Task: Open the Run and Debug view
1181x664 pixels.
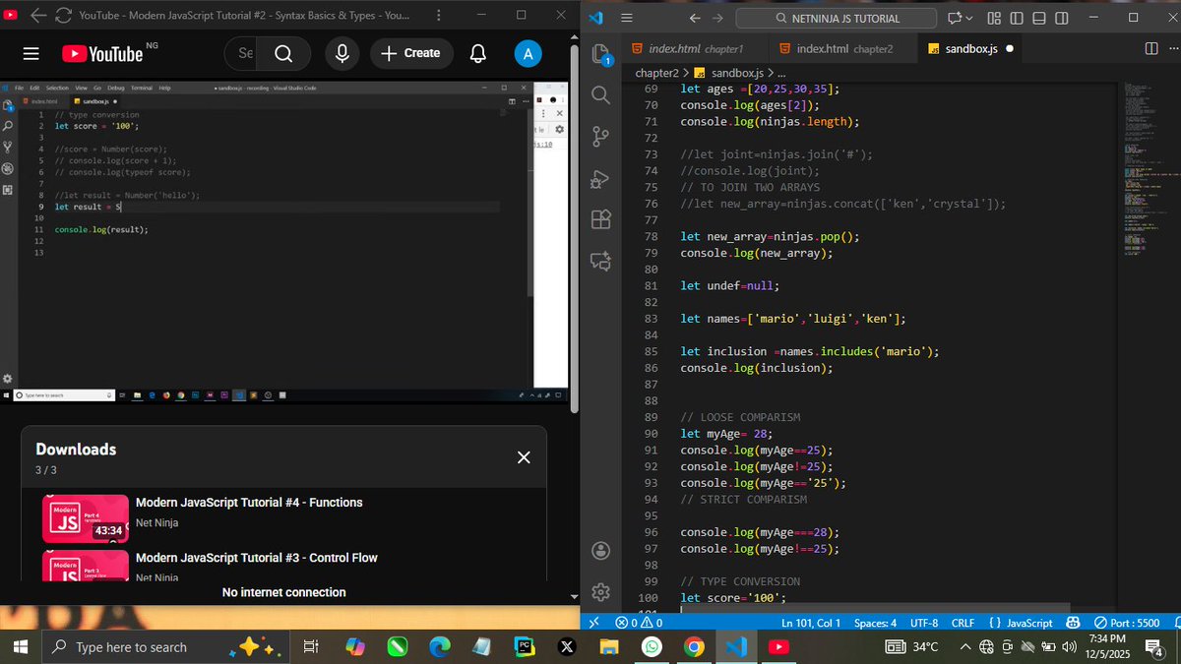Action: [x=601, y=179]
